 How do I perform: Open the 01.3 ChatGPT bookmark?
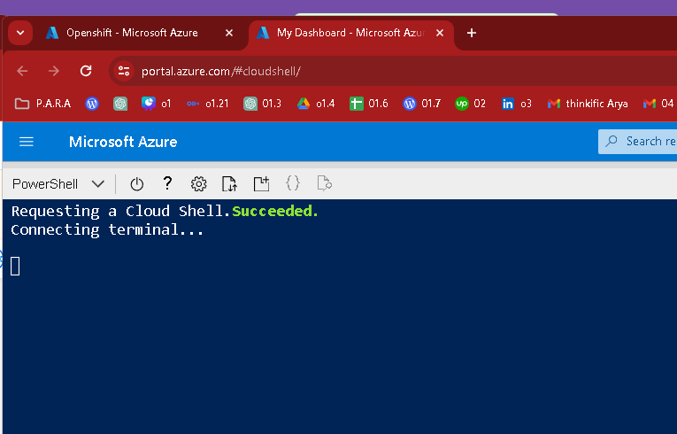[x=262, y=104]
